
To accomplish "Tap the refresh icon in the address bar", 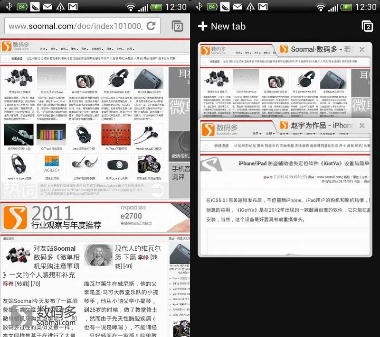I will [151, 26].
